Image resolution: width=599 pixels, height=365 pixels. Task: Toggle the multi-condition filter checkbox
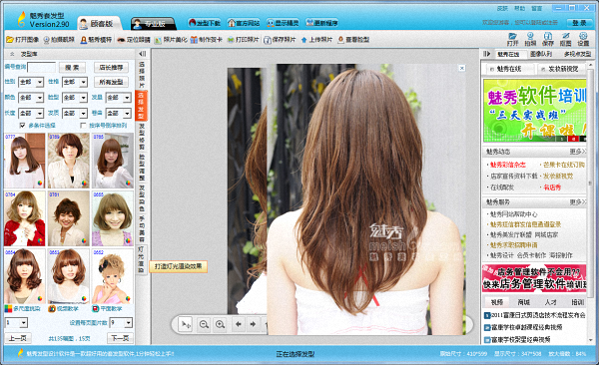point(22,126)
